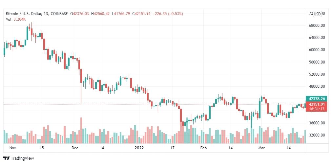This screenshot has width=332, height=164.
Task: Click the 2022 label on time axis
Action: [x=140, y=148]
